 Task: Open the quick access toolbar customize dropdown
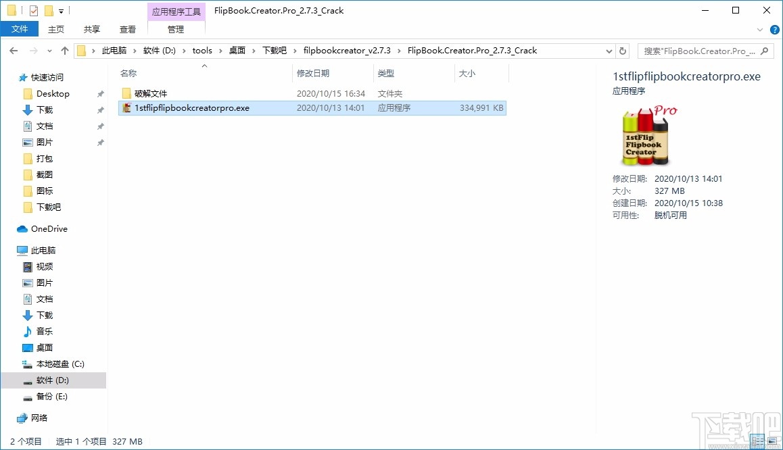61,11
